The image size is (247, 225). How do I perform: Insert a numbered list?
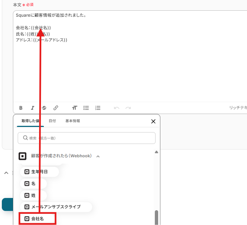tap(98, 108)
